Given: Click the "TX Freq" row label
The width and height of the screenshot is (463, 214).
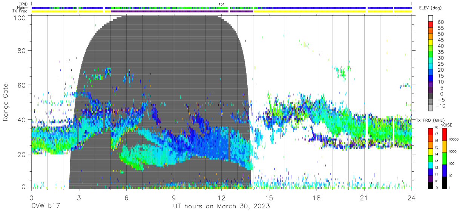Looking at the screenshot, I should click(20, 11).
